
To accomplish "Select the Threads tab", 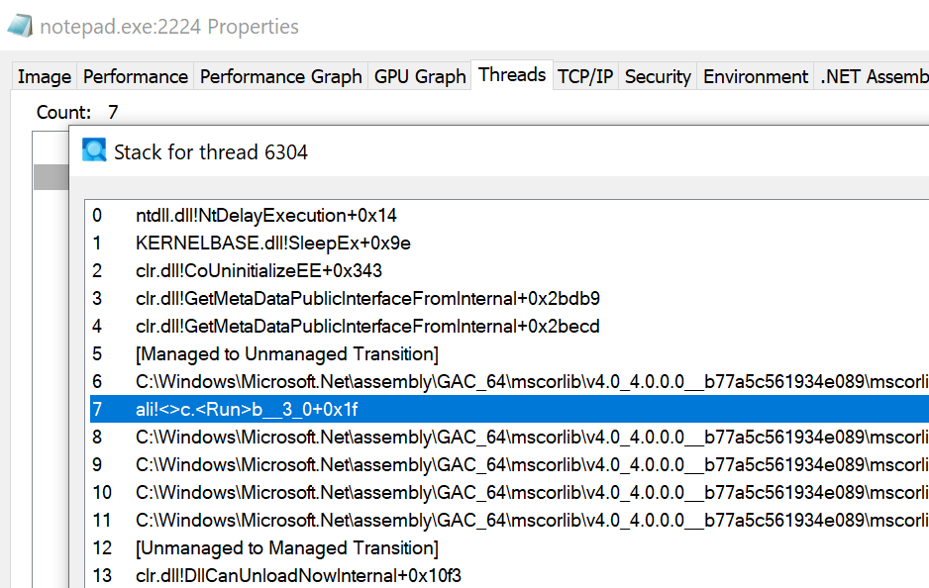I will [x=512, y=74].
